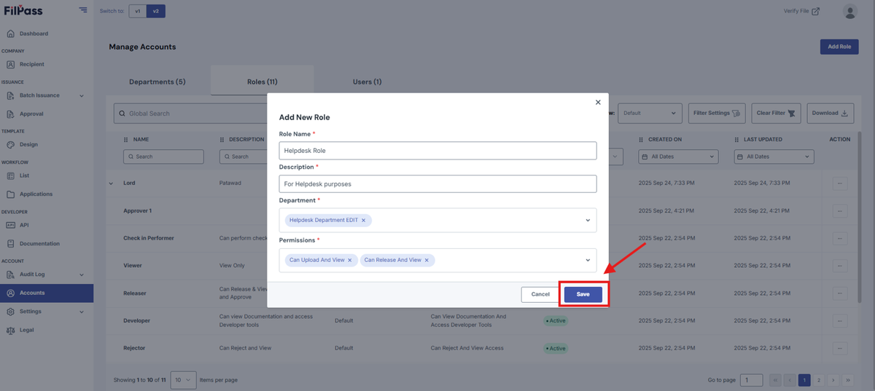Expand the Lord role row
This screenshot has width=875, height=391.
pos(111,183)
